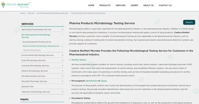The width and height of the screenshot is (199, 104).
Task: Click the Creative BioMart Microbe logo
Action: [x=16, y=5]
